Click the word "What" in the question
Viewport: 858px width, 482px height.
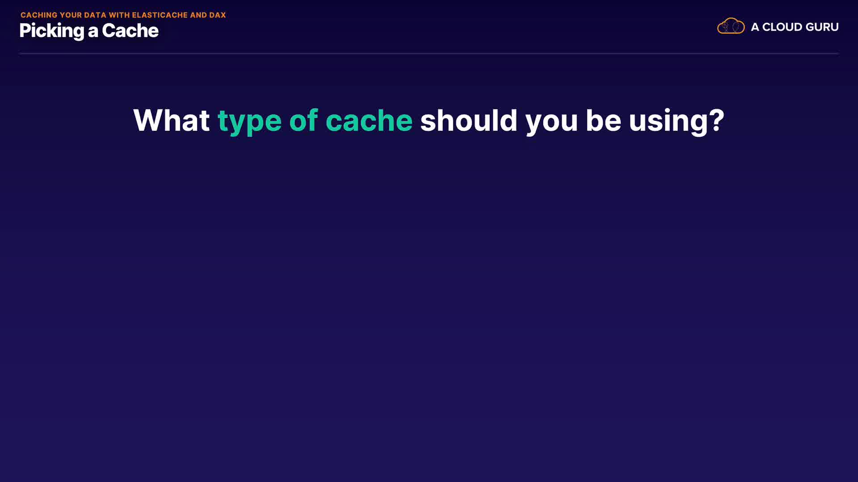(171, 120)
